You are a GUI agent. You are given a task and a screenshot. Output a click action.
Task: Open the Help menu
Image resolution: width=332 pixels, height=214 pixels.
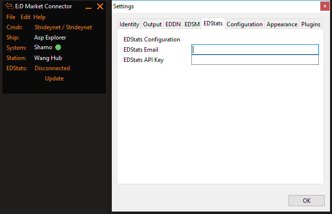40,17
